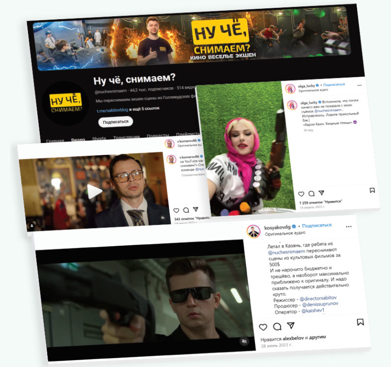Click the '28 июнь 2023 г.' date
Image resolution: width=391 pixels, height=367 pixels.
(x=276, y=345)
